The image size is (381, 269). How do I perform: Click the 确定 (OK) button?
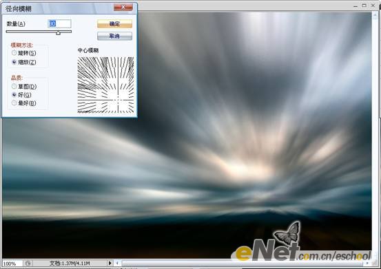(x=114, y=24)
